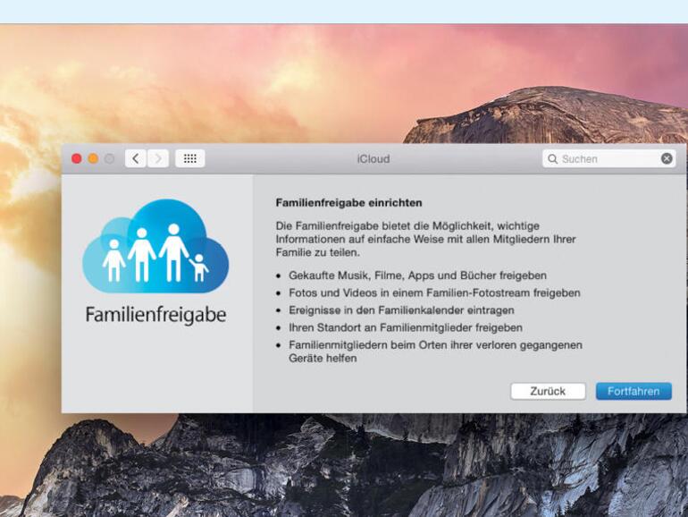Screen dimensions: 688x517
Task: Click the Familienkalender bullet line
Action: [x=401, y=310]
